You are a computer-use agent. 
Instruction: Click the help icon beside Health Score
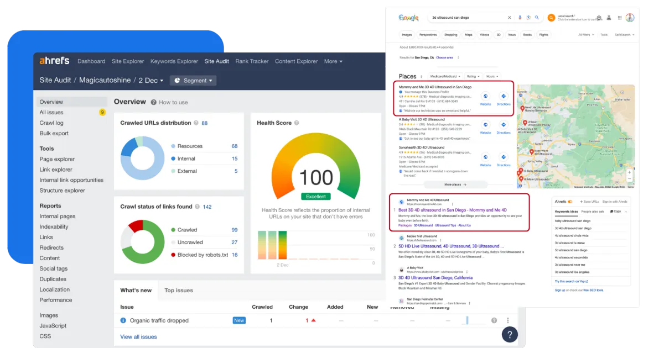(297, 123)
